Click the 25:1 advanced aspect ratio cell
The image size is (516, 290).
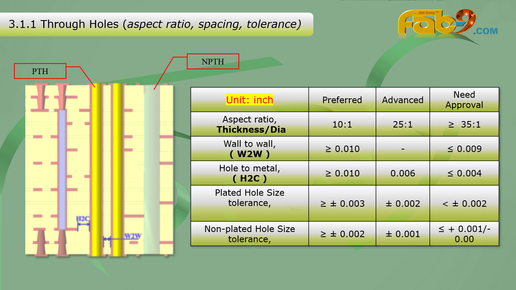point(403,124)
